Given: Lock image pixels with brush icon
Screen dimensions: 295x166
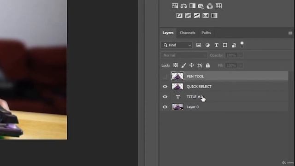Looking at the screenshot, I should [183, 65].
